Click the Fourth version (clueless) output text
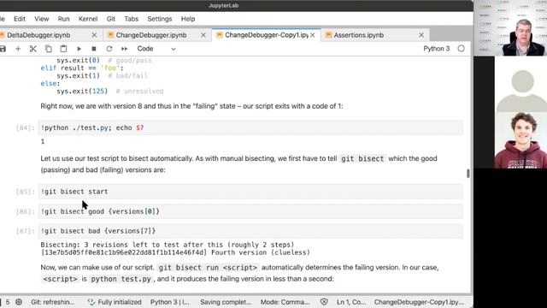Image resolution: width=547 pixels, height=308 pixels. [261, 252]
